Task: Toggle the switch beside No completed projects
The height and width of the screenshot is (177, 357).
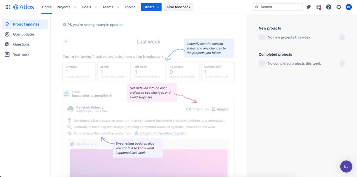Action: click(x=342, y=63)
